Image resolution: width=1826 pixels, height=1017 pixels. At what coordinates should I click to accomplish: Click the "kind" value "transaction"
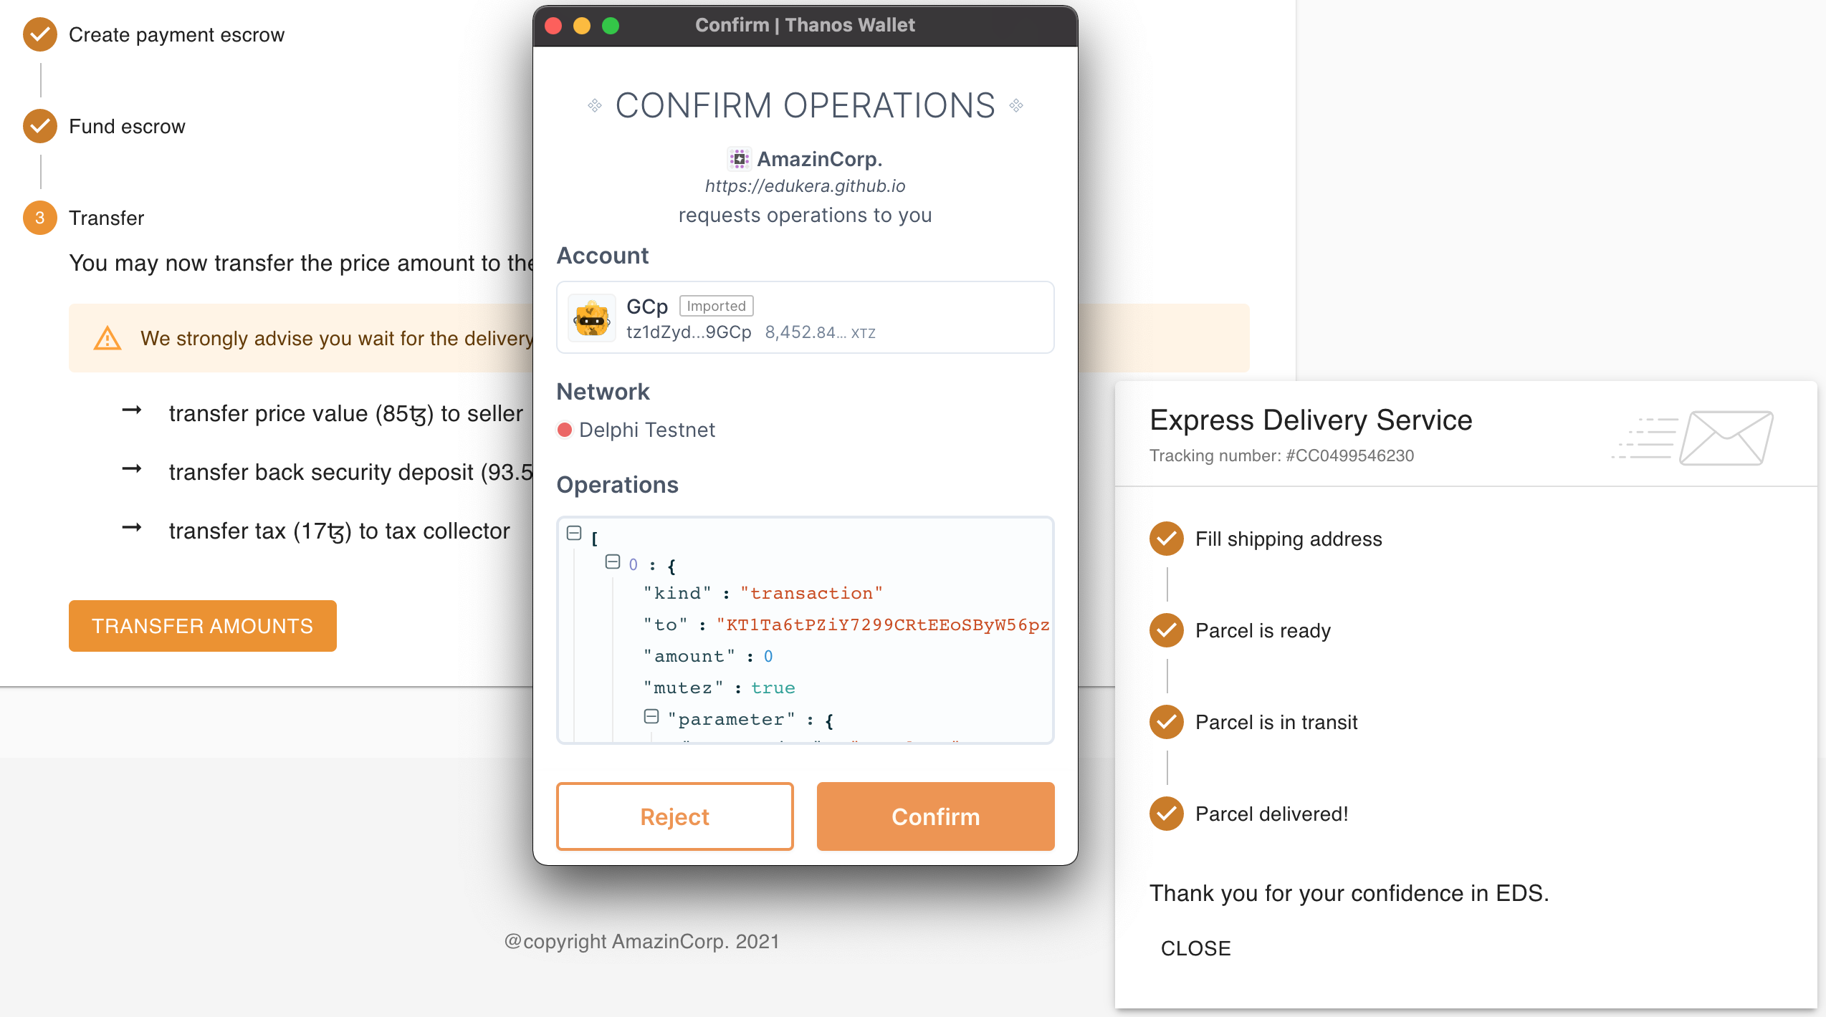coord(811,593)
